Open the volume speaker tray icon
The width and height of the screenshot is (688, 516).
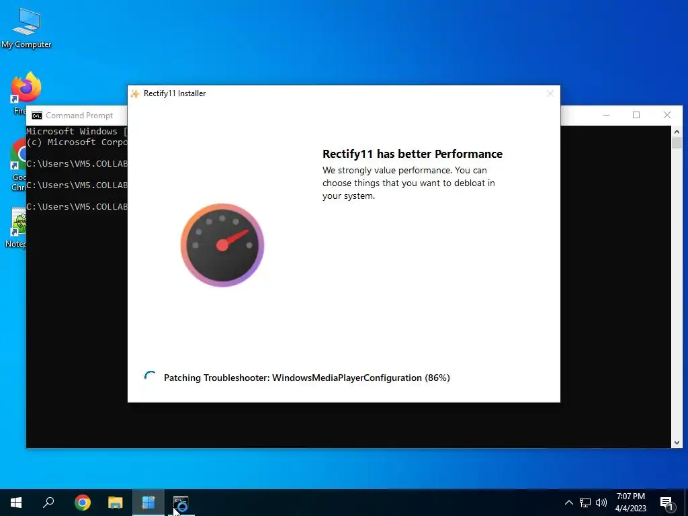pos(601,503)
